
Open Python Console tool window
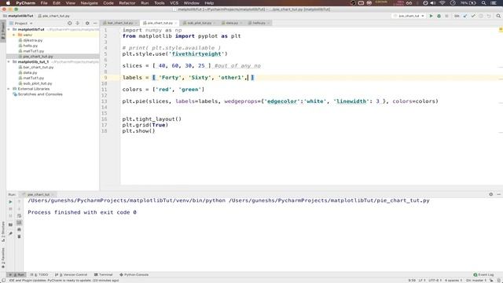pyautogui.click(x=134, y=274)
